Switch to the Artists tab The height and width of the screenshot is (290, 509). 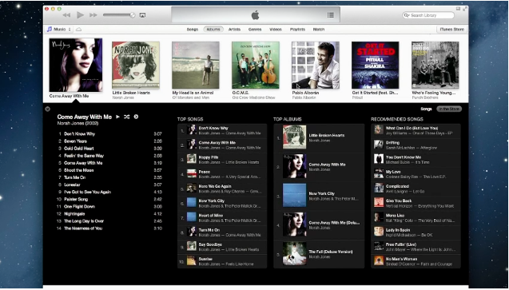point(234,30)
